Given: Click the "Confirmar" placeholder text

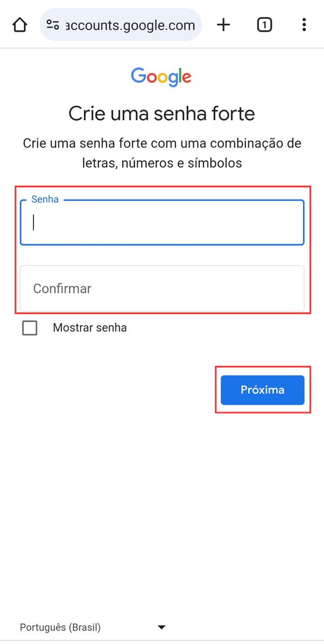Looking at the screenshot, I should [62, 289].
